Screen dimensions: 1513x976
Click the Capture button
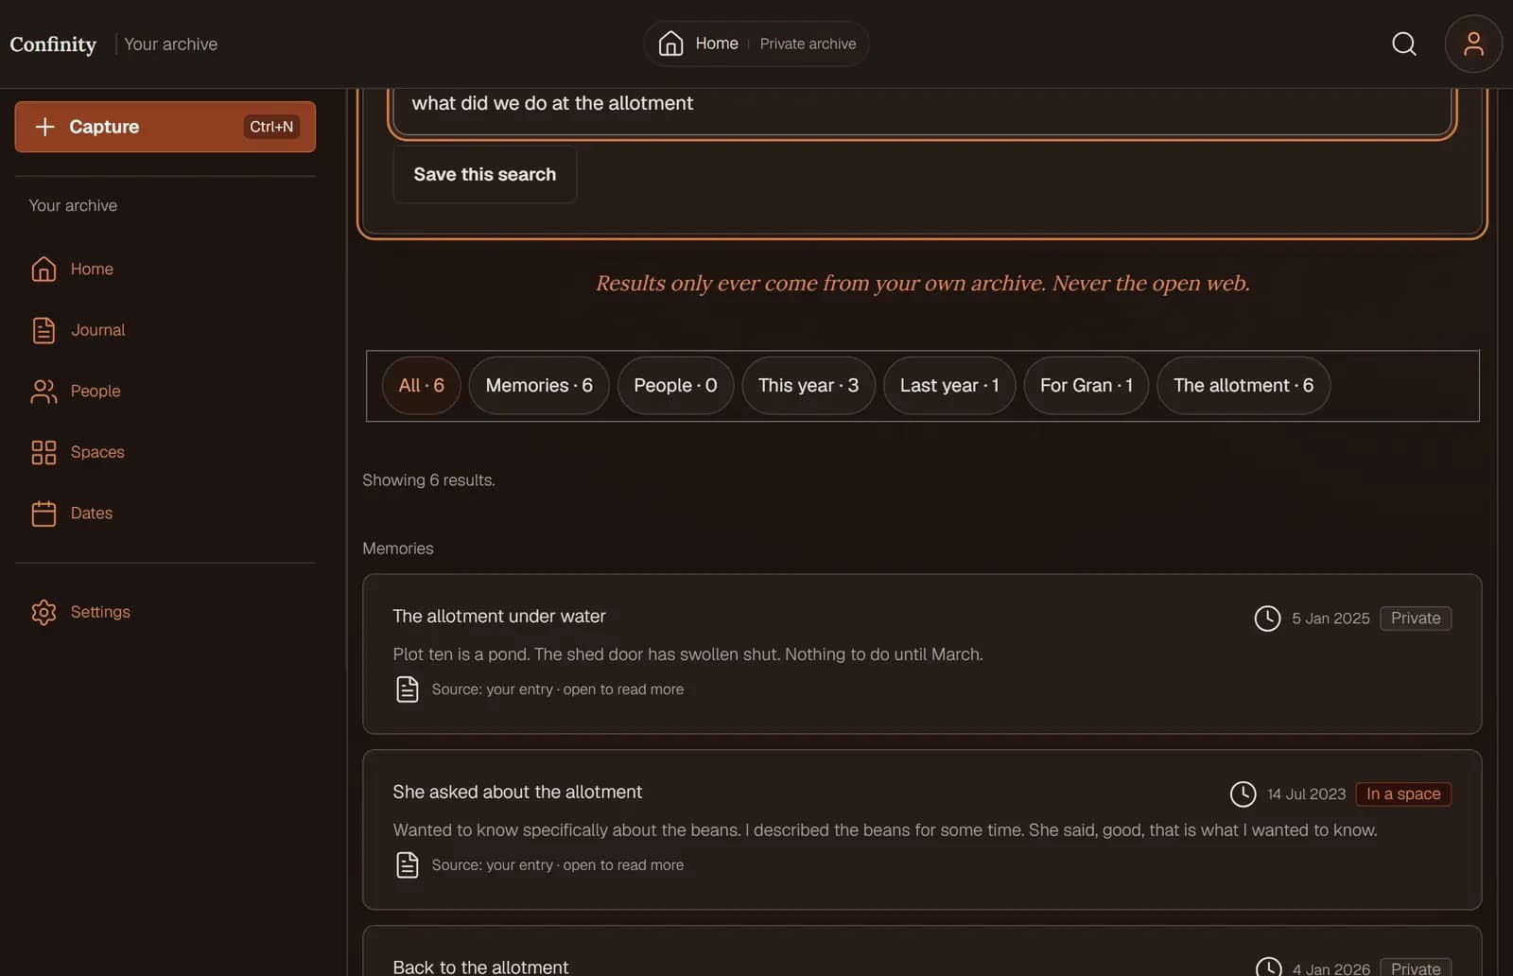pyautogui.click(x=165, y=127)
